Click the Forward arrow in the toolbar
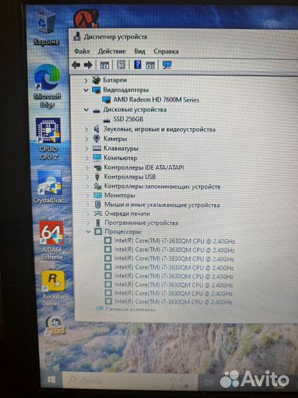This screenshot has height=398, width=298. [88, 66]
